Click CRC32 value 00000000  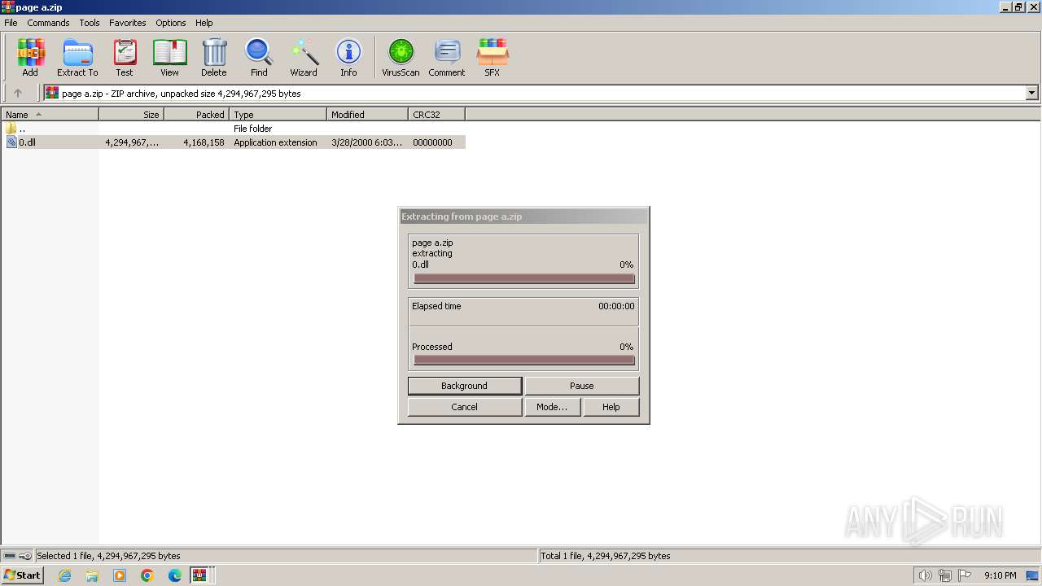point(432,142)
